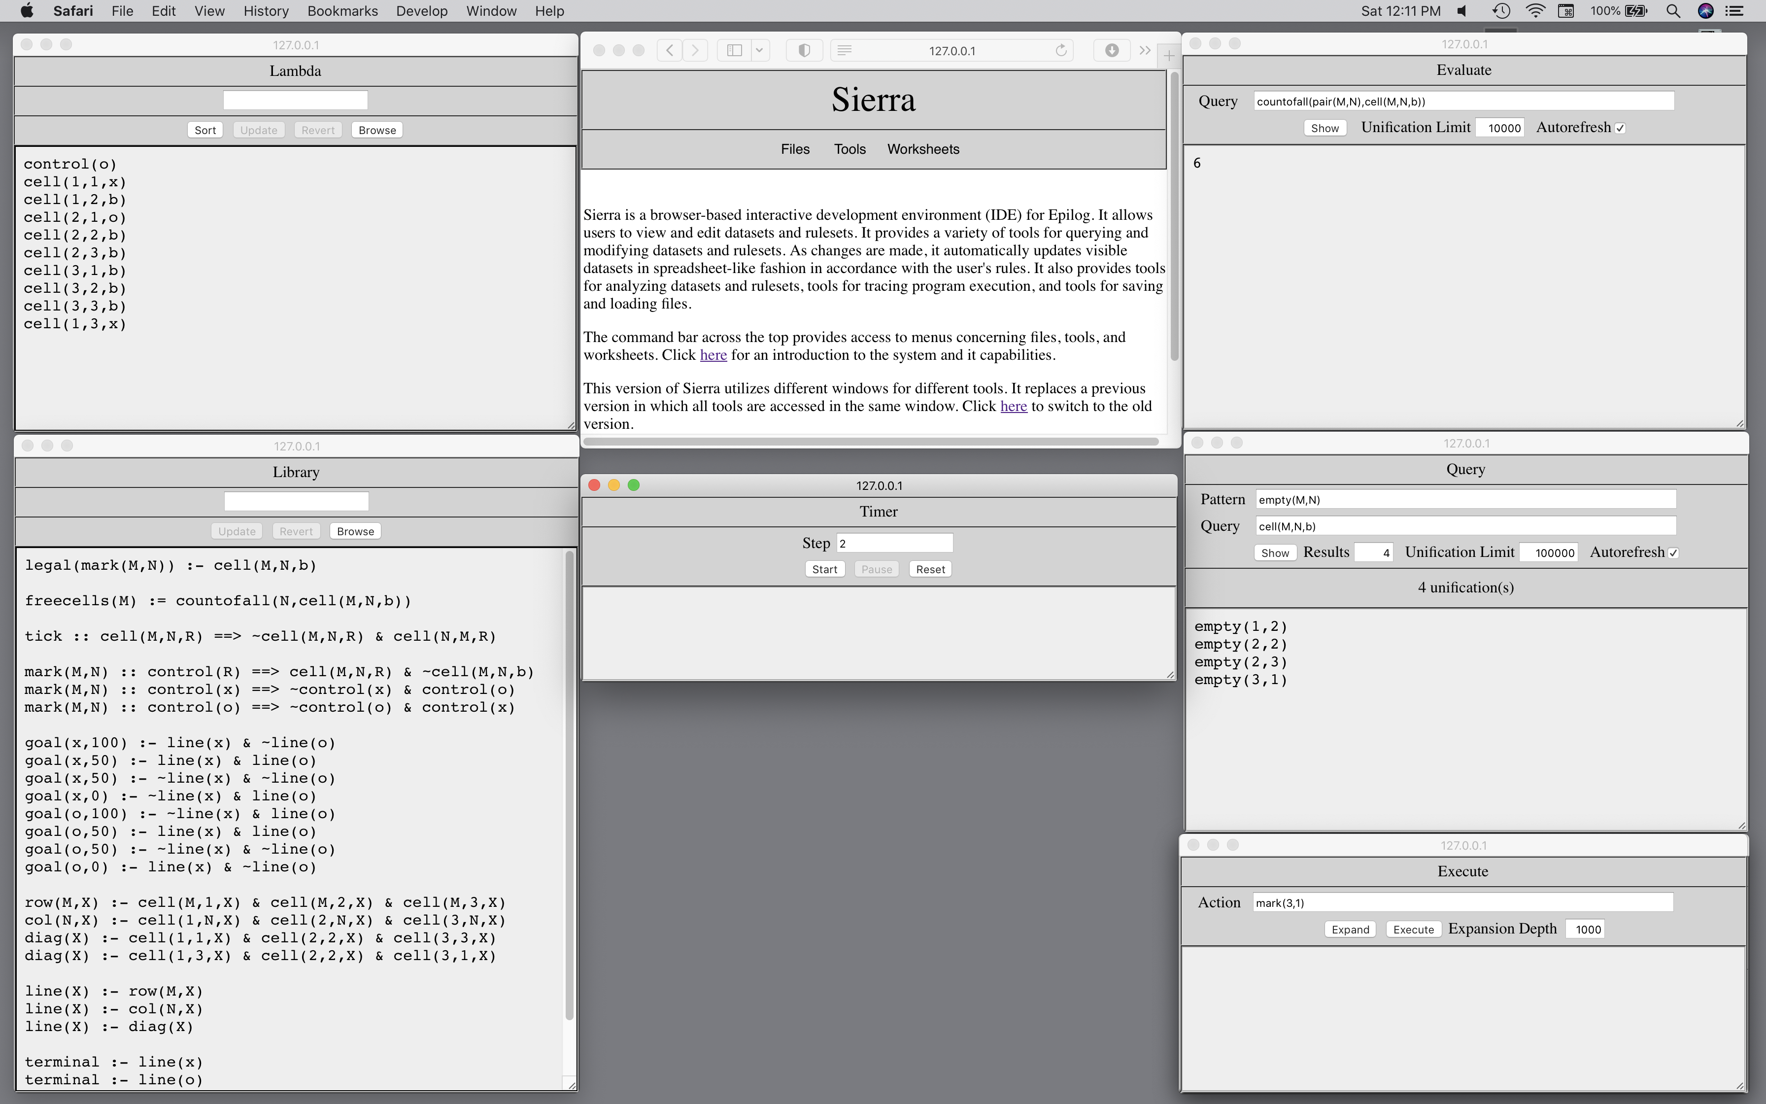Click Safari's sidebar toggle icon
Image resolution: width=1766 pixels, height=1104 pixels.
pos(734,50)
